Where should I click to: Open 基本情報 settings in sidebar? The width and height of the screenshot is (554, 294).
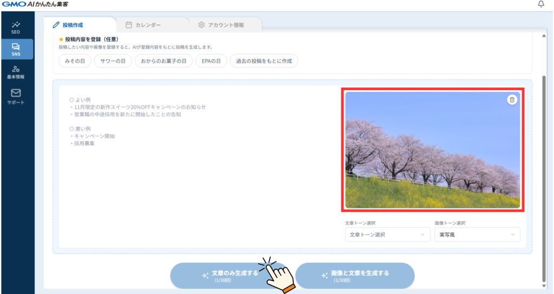point(16,72)
